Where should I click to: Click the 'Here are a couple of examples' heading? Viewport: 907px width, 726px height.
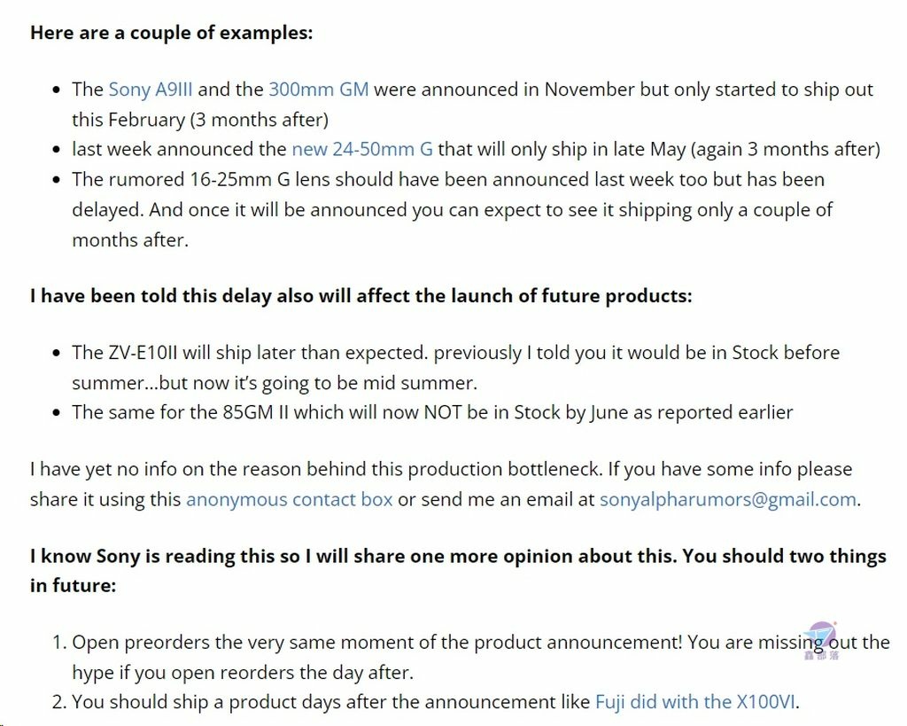click(171, 33)
